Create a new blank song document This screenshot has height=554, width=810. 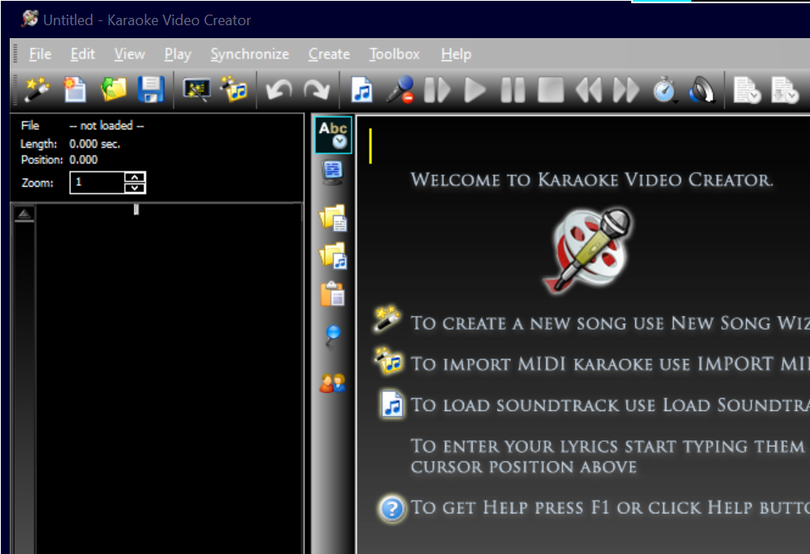[x=75, y=89]
